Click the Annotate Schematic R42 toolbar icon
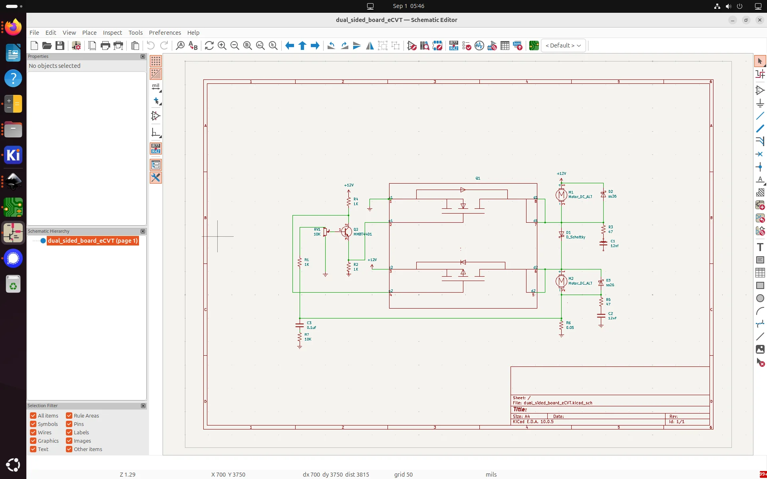The image size is (767, 479). 454,46
